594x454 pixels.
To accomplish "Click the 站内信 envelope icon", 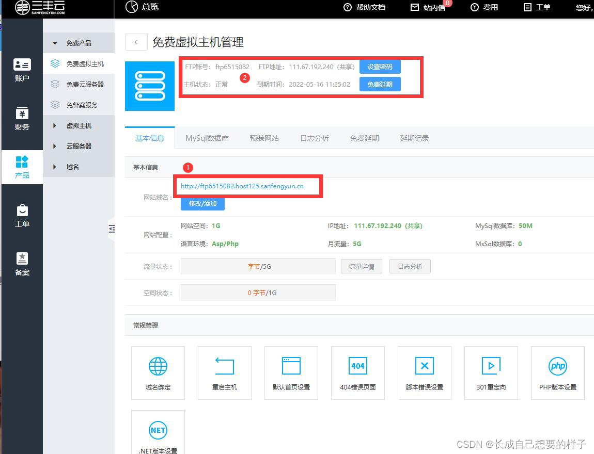I will (415, 7).
